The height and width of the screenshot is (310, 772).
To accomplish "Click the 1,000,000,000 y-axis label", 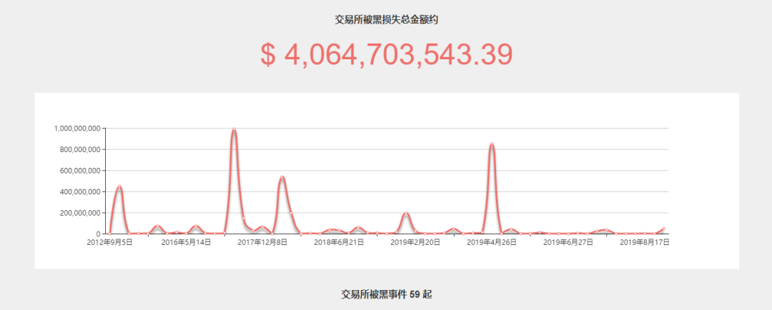I will coord(78,129).
